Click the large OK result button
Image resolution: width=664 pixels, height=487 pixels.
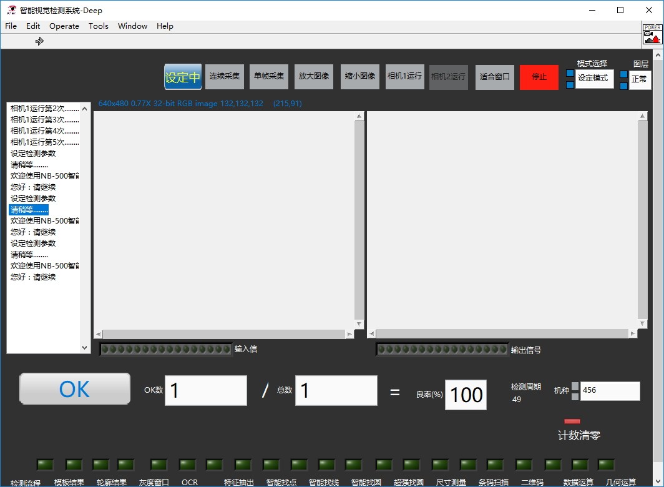click(75, 389)
